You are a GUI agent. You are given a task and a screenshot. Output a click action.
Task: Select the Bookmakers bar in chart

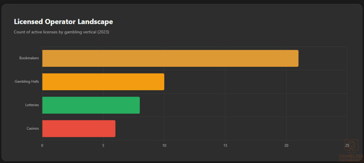click(170, 58)
